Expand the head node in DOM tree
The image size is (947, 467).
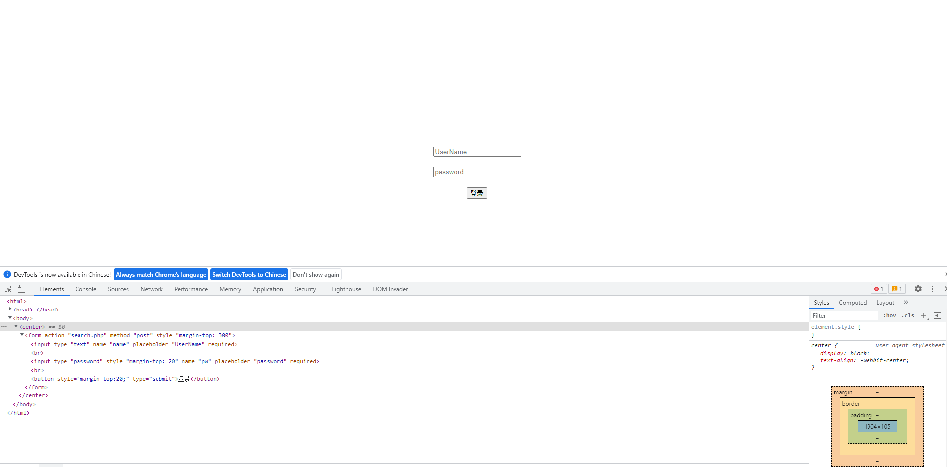tap(10, 309)
